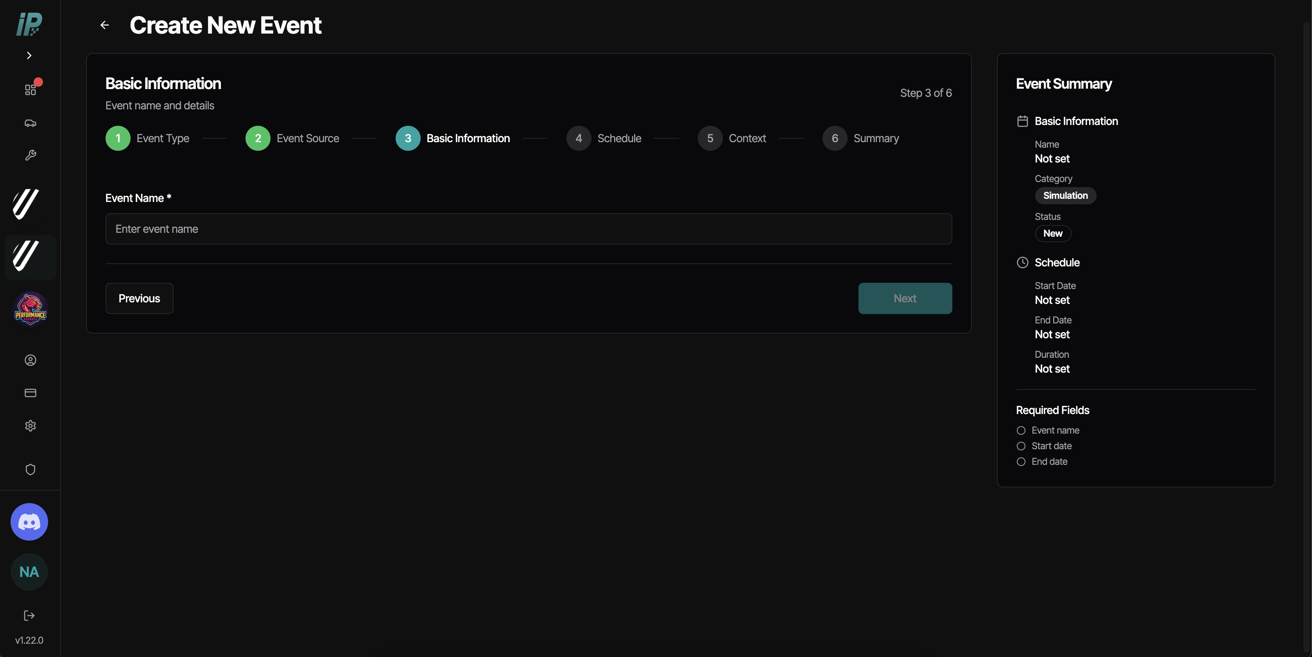Open the settings gear icon
Image resolution: width=1312 pixels, height=657 pixels.
point(30,425)
